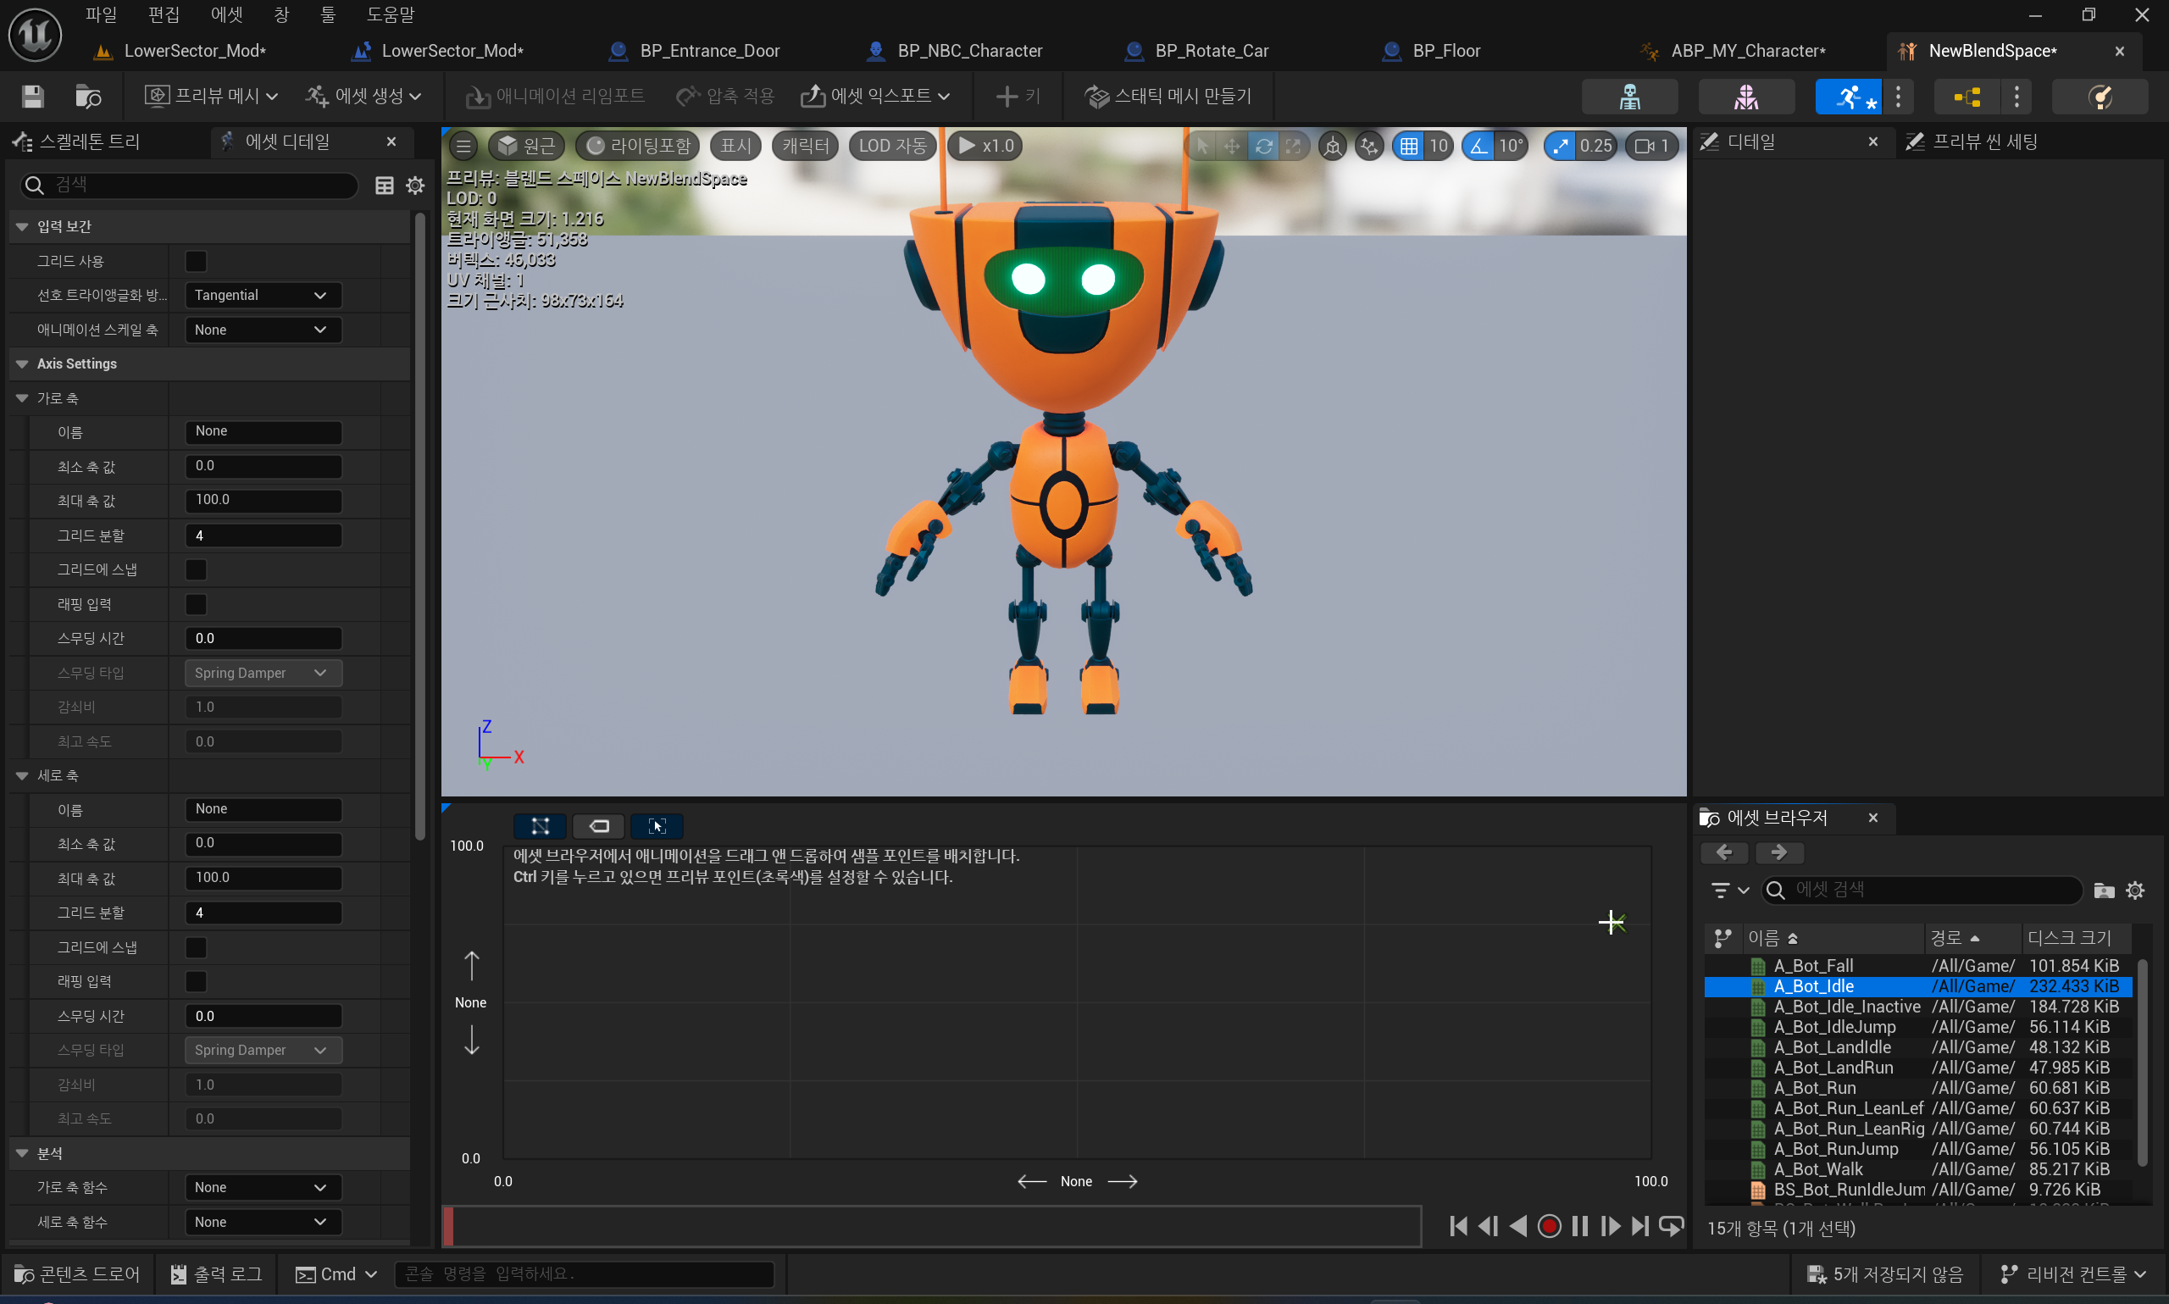Click the save asset floppy icon
This screenshot has width=2169, height=1304.
coord(32,96)
